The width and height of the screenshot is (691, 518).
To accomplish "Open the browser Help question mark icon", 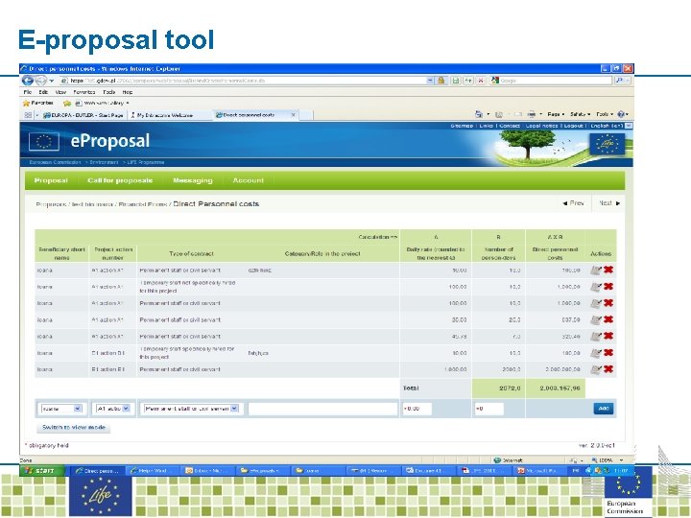I will pyautogui.click(x=621, y=114).
